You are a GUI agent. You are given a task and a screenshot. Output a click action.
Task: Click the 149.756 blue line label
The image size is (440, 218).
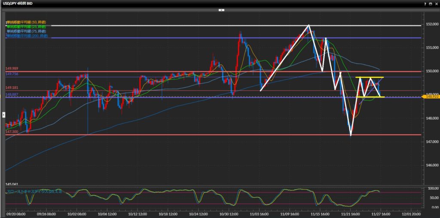click(12, 74)
